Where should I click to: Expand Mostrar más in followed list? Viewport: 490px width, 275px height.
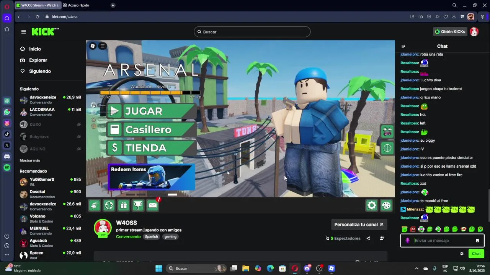[30, 160]
